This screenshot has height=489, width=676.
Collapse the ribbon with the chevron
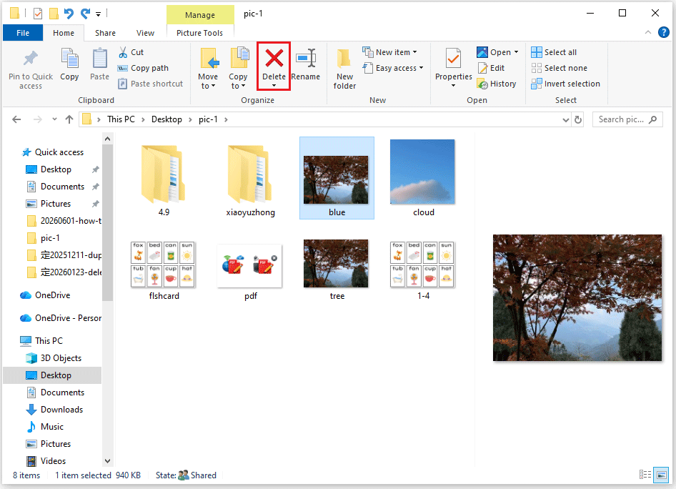648,32
